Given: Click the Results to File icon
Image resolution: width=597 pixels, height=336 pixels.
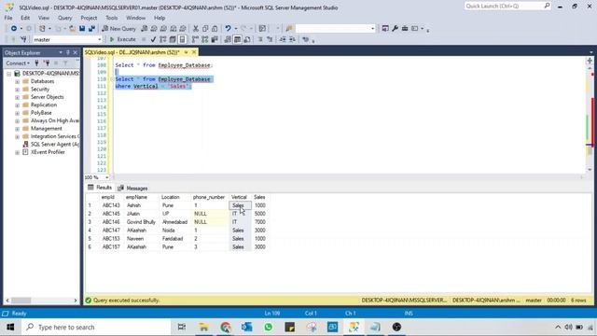Looking at the screenshot, I should pyautogui.click(x=247, y=39).
